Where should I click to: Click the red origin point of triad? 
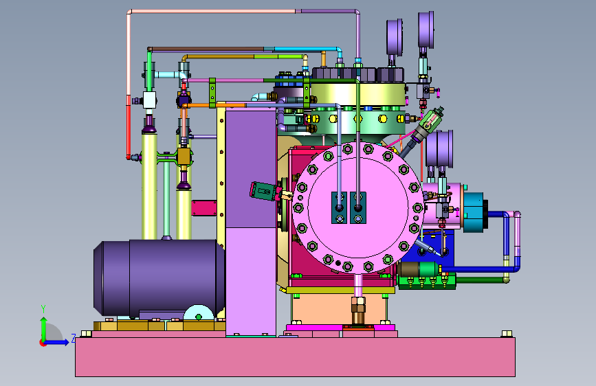click(42, 343)
